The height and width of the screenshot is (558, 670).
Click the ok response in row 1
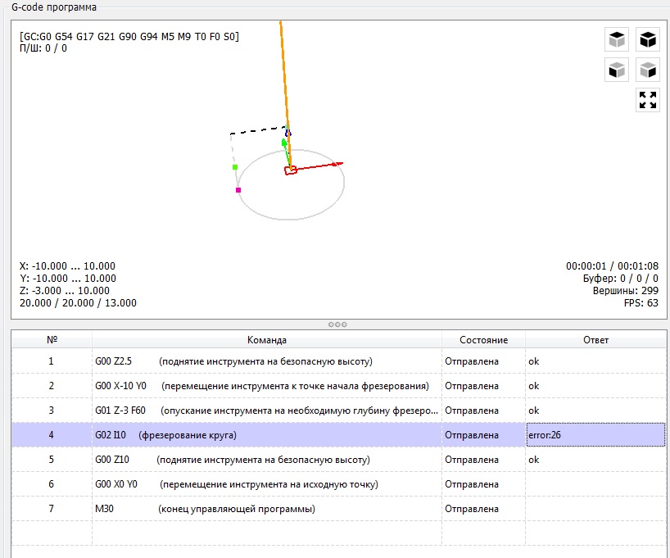point(595,361)
